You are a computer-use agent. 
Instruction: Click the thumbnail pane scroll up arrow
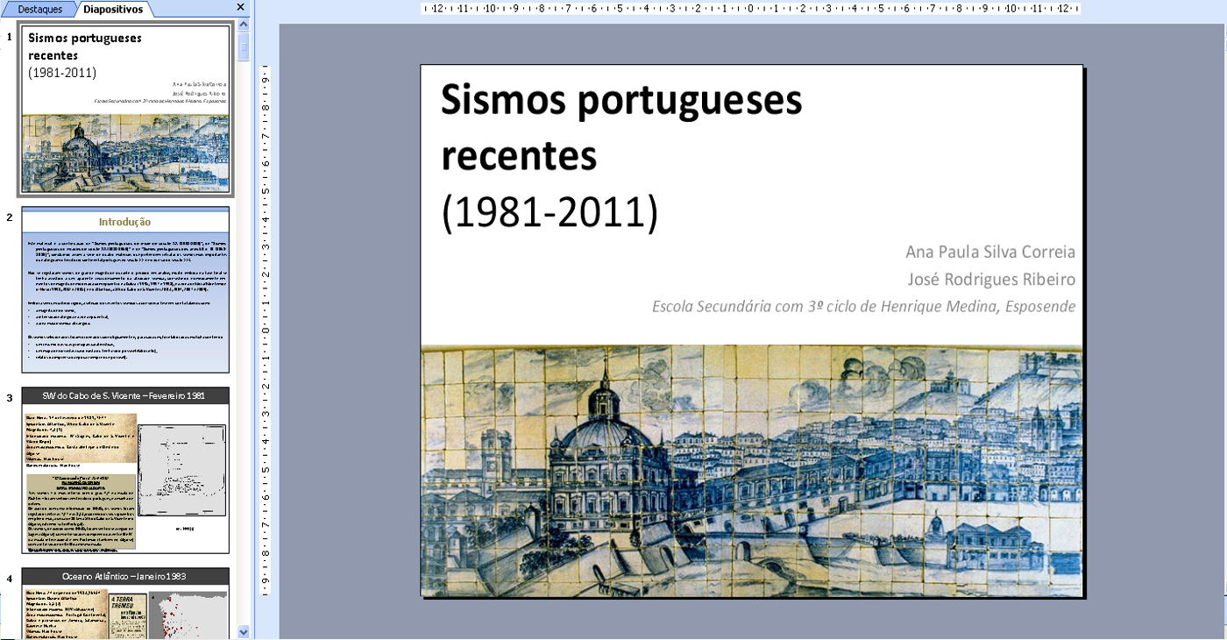244,26
